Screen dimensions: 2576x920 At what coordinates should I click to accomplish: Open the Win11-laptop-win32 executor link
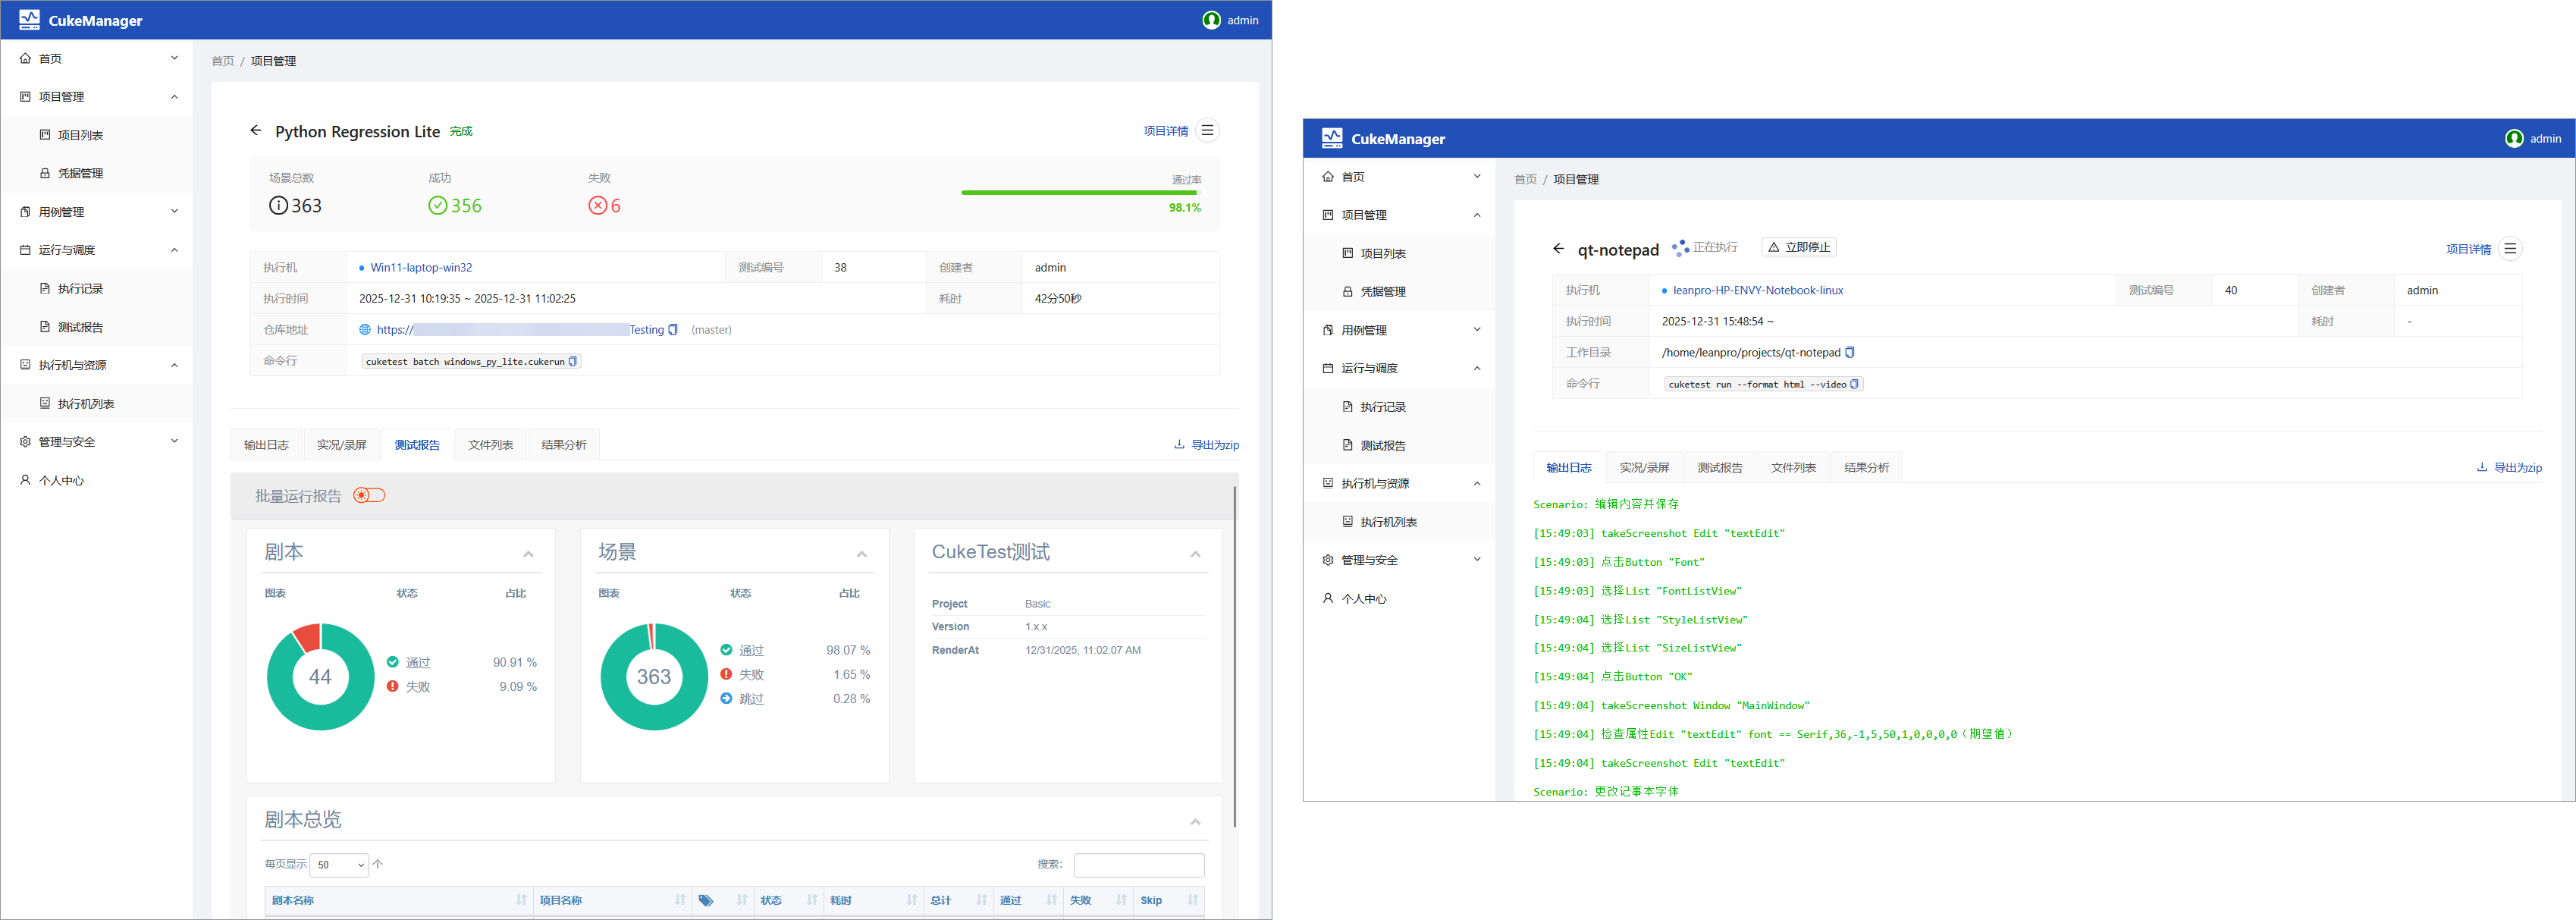pos(421,268)
